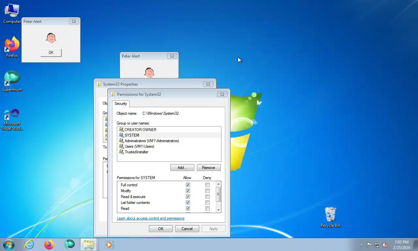Open Windows Explorer taskbar button
The image size is (418, 251).
click(88, 244)
